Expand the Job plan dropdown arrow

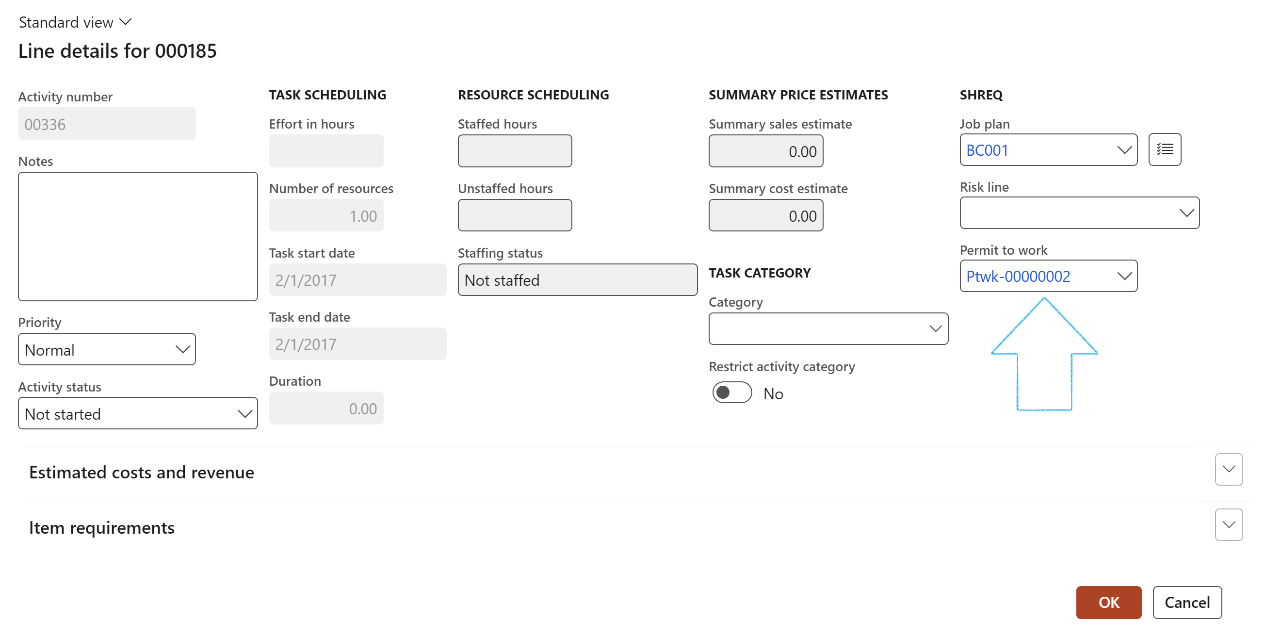coord(1124,150)
